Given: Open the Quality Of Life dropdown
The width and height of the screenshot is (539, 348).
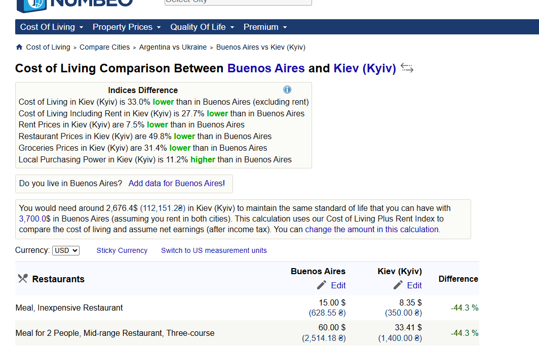Looking at the screenshot, I should pos(202,27).
